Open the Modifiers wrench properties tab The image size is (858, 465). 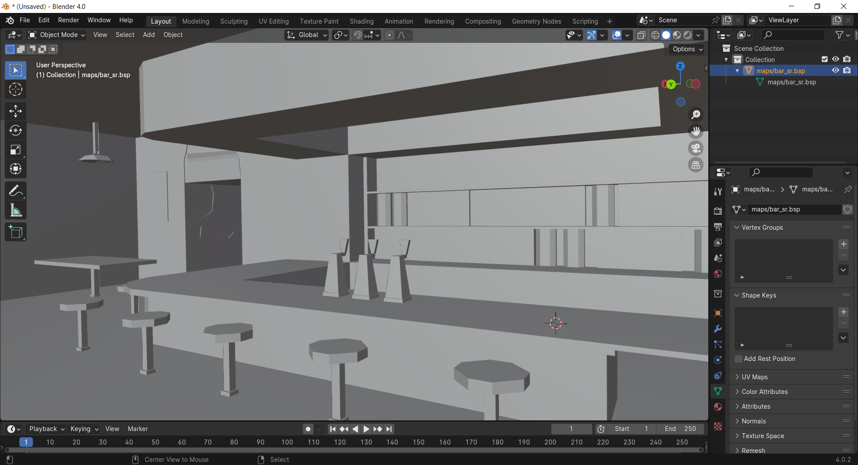pyautogui.click(x=718, y=329)
